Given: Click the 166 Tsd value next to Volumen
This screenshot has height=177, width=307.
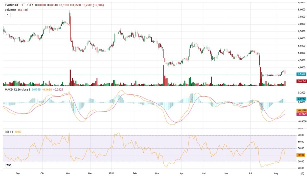Looking at the screenshot, I should tap(22, 10).
